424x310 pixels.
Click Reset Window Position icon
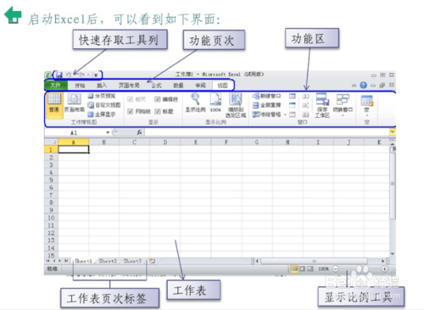point(305,114)
